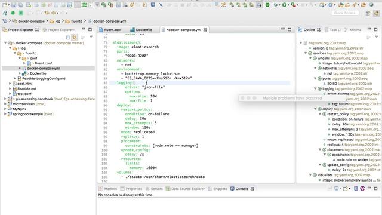The width and height of the screenshot is (382, 215).
Task: Collapse the conf folder node
Action: [20, 59]
